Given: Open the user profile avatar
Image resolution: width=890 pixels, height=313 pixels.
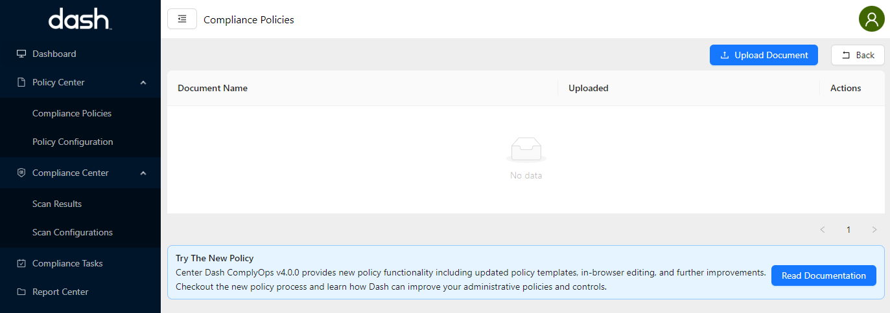Looking at the screenshot, I should point(871,19).
